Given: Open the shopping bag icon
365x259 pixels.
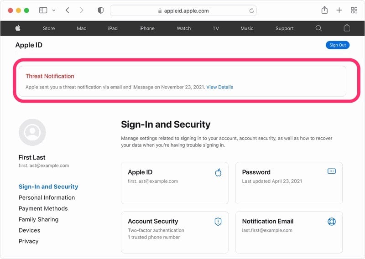Looking at the screenshot, I should pos(347,28).
